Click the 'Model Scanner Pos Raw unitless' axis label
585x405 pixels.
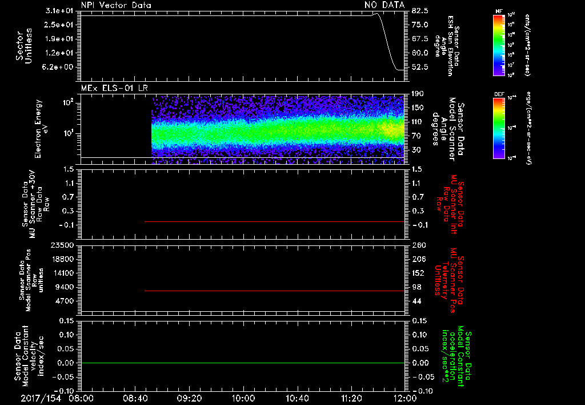click(x=31, y=280)
